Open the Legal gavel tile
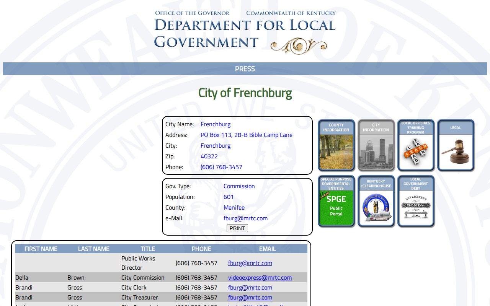 456,145
